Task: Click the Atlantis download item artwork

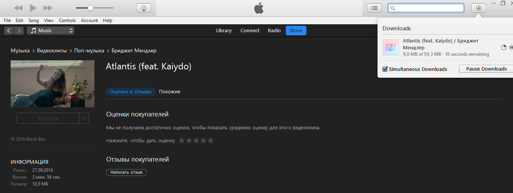Action: [x=391, y=47]
